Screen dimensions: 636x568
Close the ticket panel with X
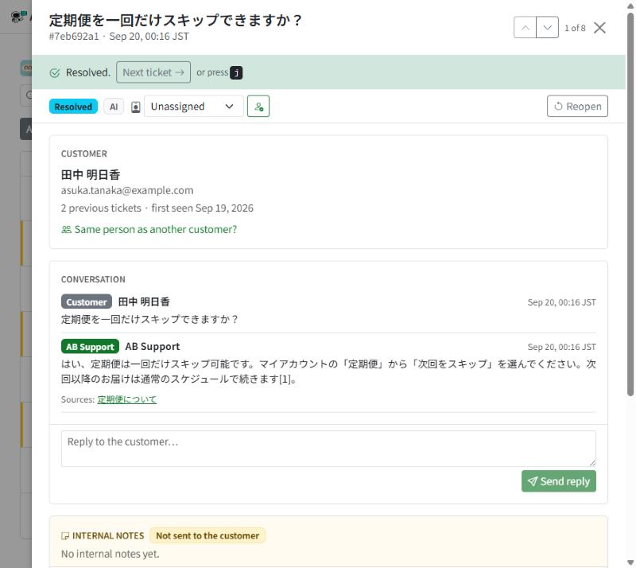pyautogui.click(x=599, y=28)
